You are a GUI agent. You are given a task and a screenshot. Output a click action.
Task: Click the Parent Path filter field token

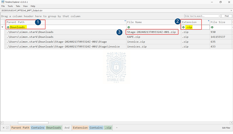coord(20,128)
